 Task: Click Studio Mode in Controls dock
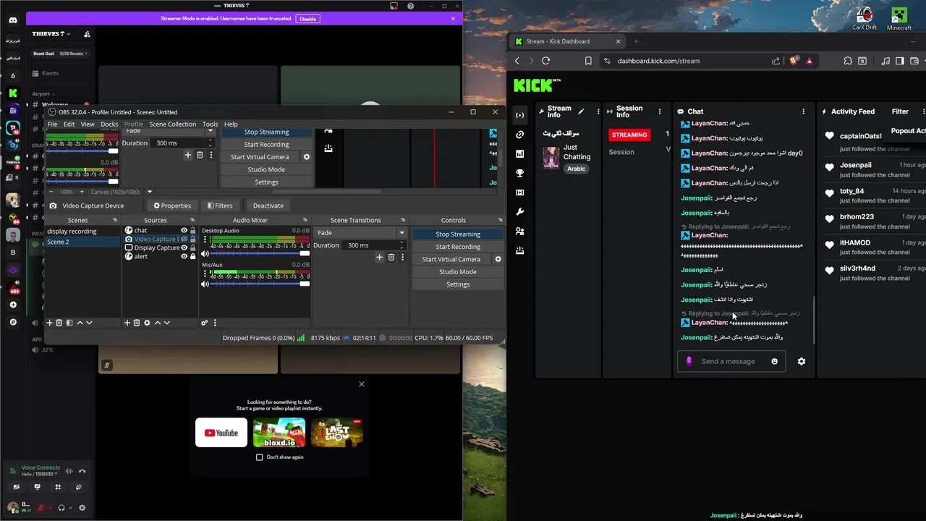pyautogui.click(x=458, y=271)
